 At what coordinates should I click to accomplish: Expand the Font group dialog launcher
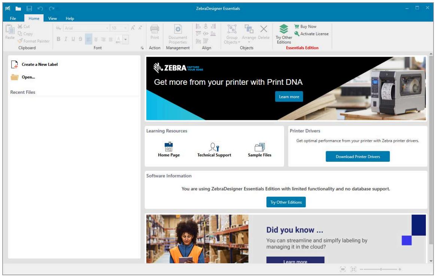pyautogui.click(x=142, y=48)
